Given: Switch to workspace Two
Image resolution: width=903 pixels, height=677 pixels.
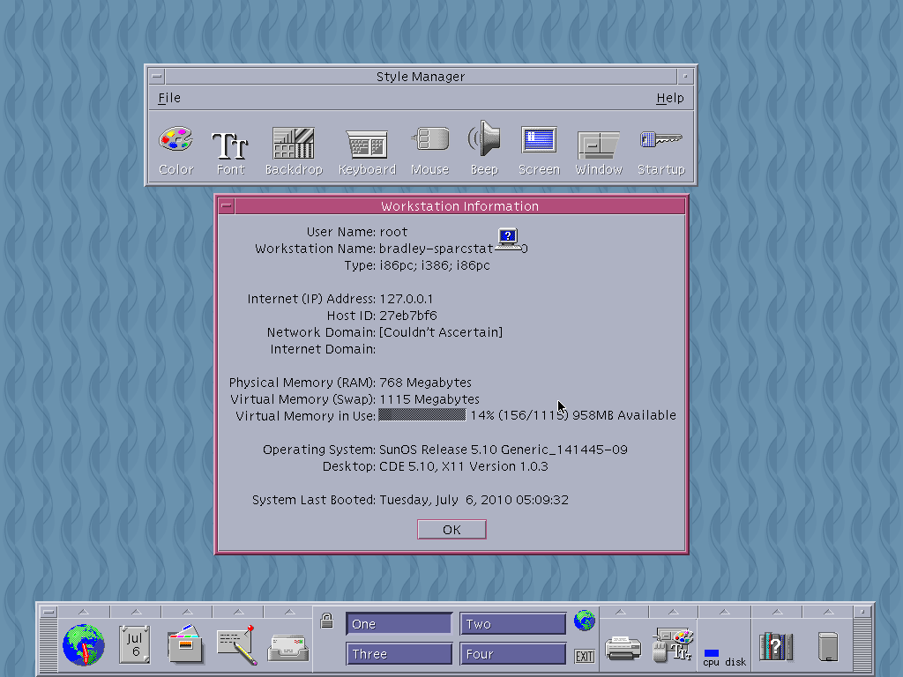Looking at the screenshot, I should pyautogui.click(x=513, y=624).
